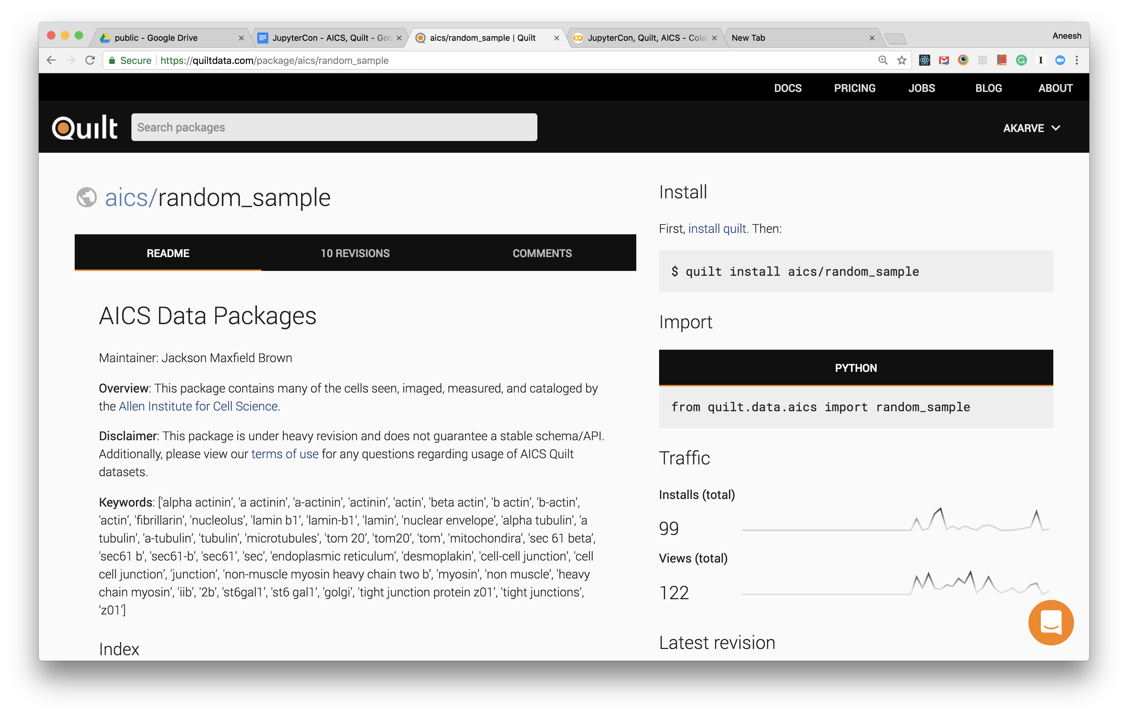This screenshot has width=1128, height=716.
Task: Click the "Disclaimer" label in README
Action: pos(127,436)
